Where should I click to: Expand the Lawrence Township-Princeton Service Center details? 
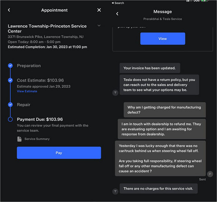click(99, 26)
